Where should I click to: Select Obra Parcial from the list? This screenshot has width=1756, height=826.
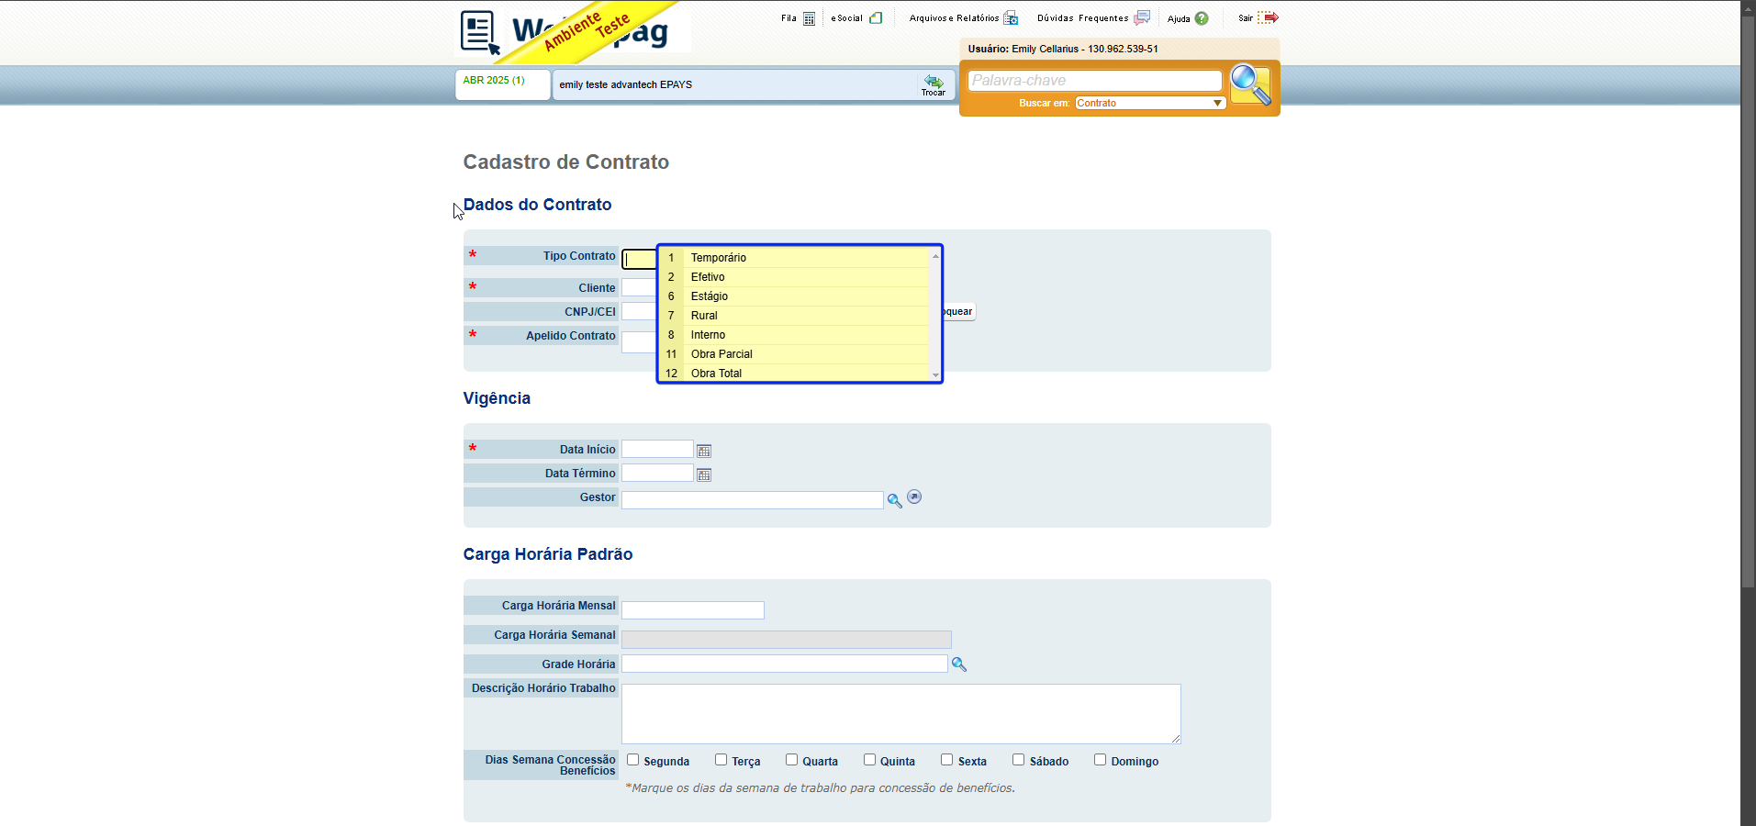[x=795, y=354]
